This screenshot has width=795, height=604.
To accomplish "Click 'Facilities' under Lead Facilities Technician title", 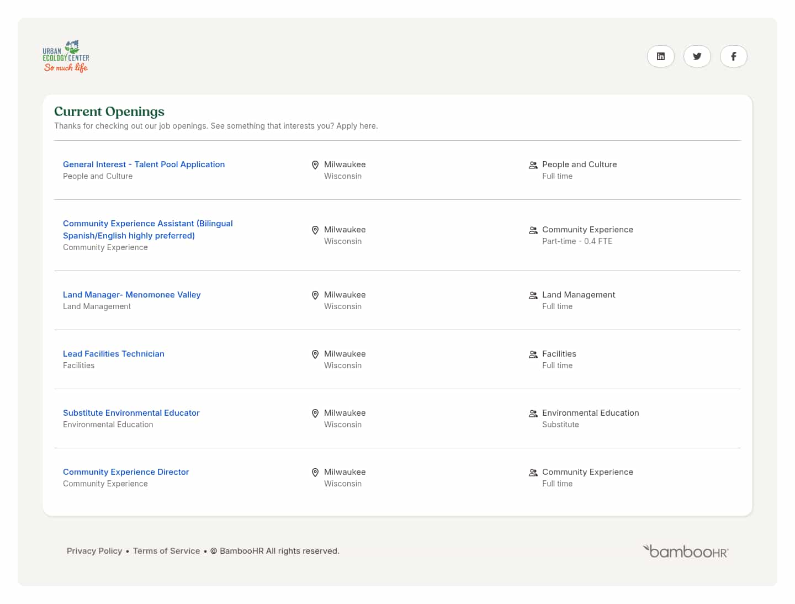I will [78, 365].
